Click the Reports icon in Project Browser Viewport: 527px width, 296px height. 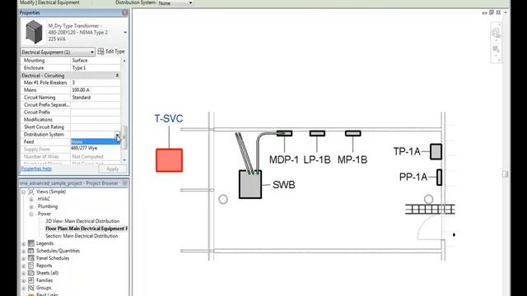point(31,266)
